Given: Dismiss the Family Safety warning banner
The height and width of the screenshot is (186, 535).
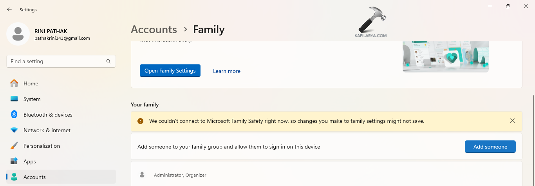Looking at the screenshot, I should (512, 121).
